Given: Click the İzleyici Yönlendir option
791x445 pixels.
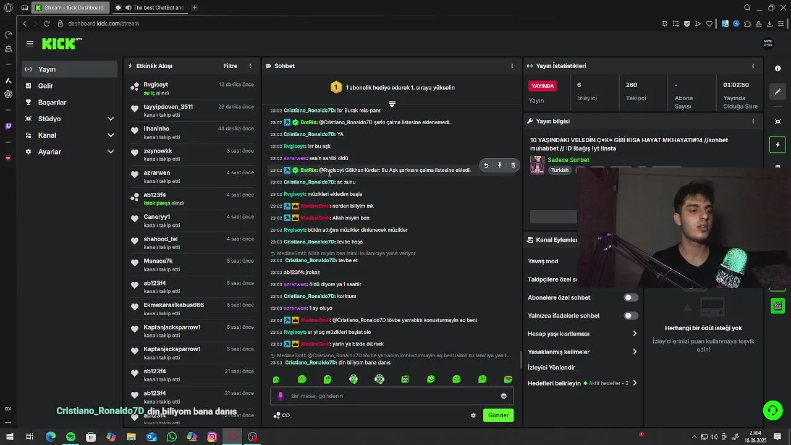Looking at the screenshot, I should (551, 368).
